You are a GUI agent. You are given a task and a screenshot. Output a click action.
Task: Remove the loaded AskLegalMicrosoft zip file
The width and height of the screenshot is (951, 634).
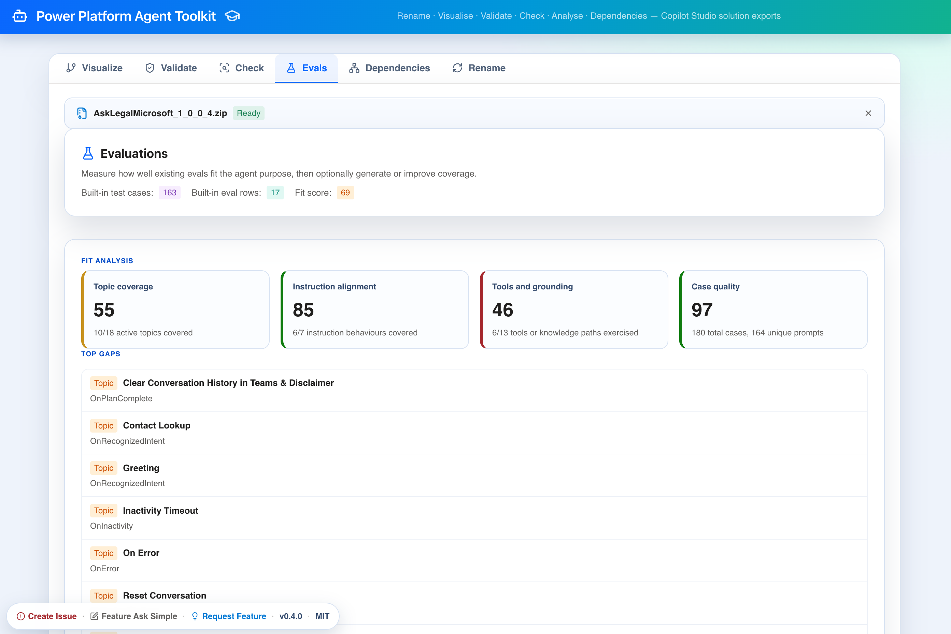tap(868, 113)
